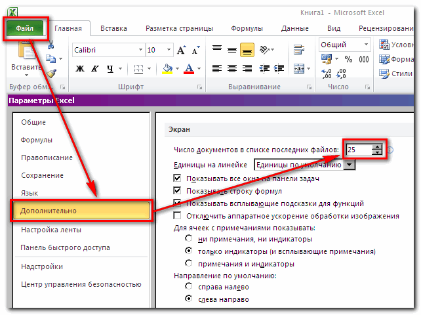Select 'только индикаторы' radio option
The image size is (421, 315).
click(189, 251)
